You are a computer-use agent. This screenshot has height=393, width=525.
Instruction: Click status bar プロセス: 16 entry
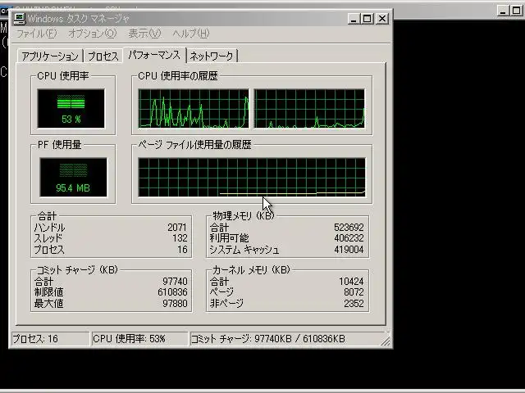pyautogui.click(x=50, y=339)
